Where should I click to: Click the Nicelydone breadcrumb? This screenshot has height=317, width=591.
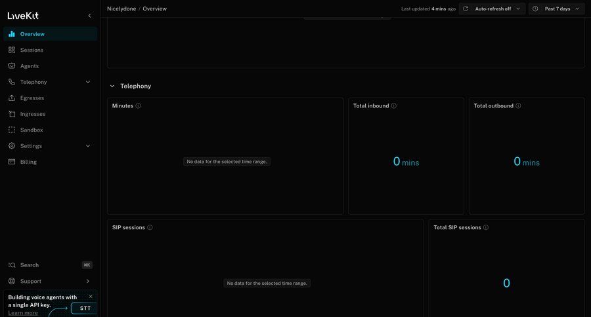click(x=121, y=9)
